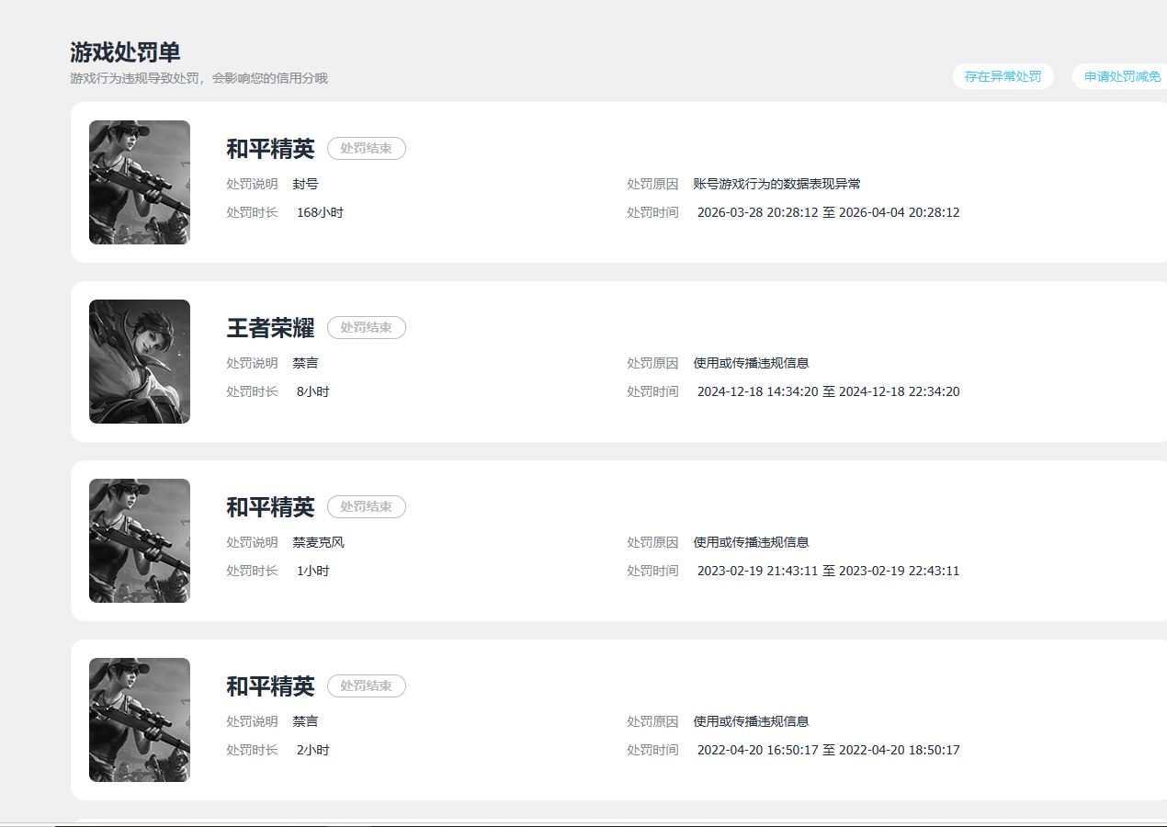Click the 存在异常处罚 button
Screen dimensions: 1167x827
[1003, 76]
